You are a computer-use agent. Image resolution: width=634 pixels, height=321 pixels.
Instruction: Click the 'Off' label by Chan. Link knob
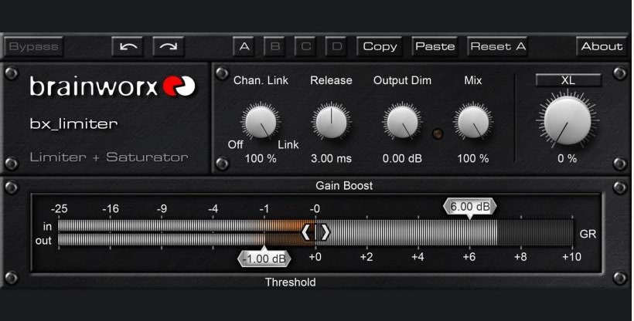pyautogui.click(x=235, y=144)
